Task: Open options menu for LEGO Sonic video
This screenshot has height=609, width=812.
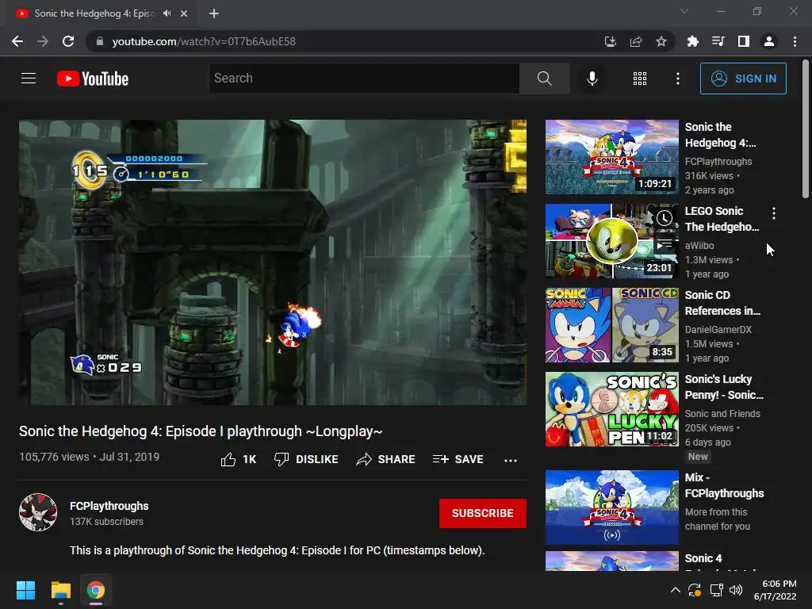Action: coord(774,213)
